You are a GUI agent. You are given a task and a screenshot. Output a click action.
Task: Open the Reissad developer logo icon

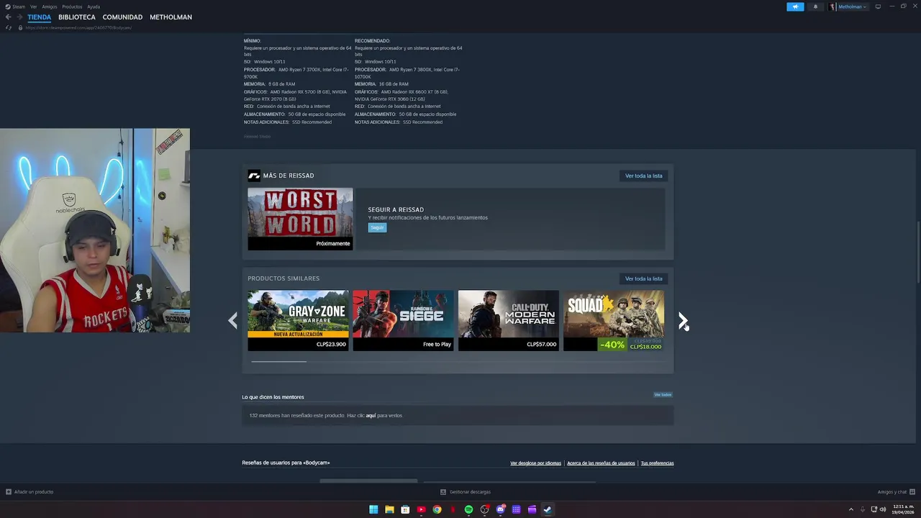pos(254,176)
